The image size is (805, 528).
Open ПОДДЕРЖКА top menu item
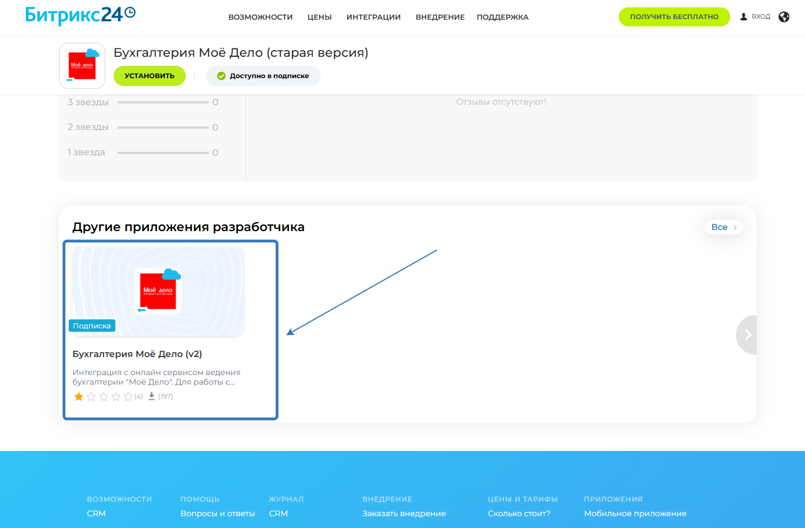(502, 17)
